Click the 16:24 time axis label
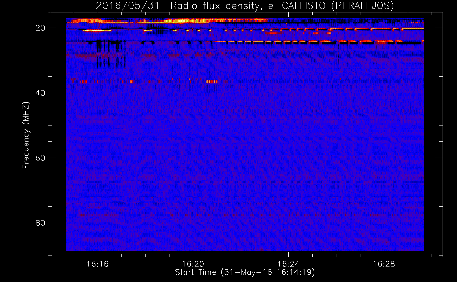Screen dimensions: 457x282 289,264
